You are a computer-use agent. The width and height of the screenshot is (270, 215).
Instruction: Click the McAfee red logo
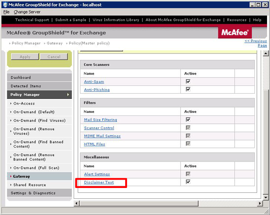235,32
